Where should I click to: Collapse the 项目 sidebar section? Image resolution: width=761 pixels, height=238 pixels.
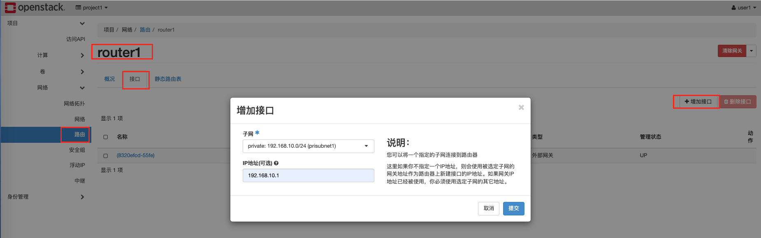45,23
